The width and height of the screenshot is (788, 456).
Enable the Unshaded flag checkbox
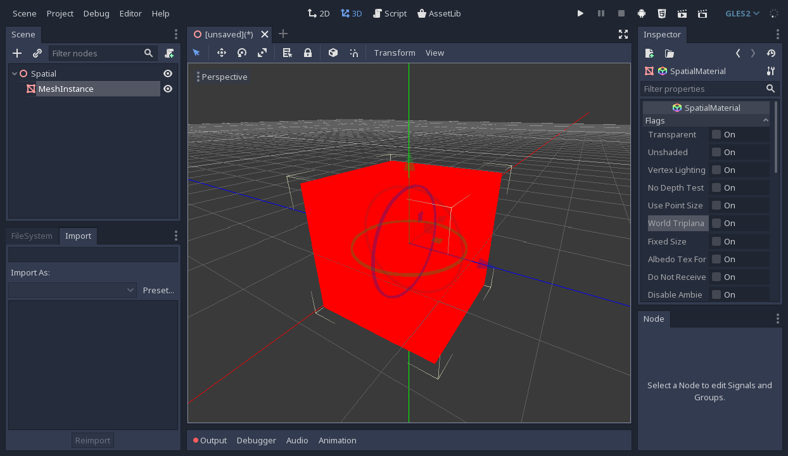coord(716,152)
